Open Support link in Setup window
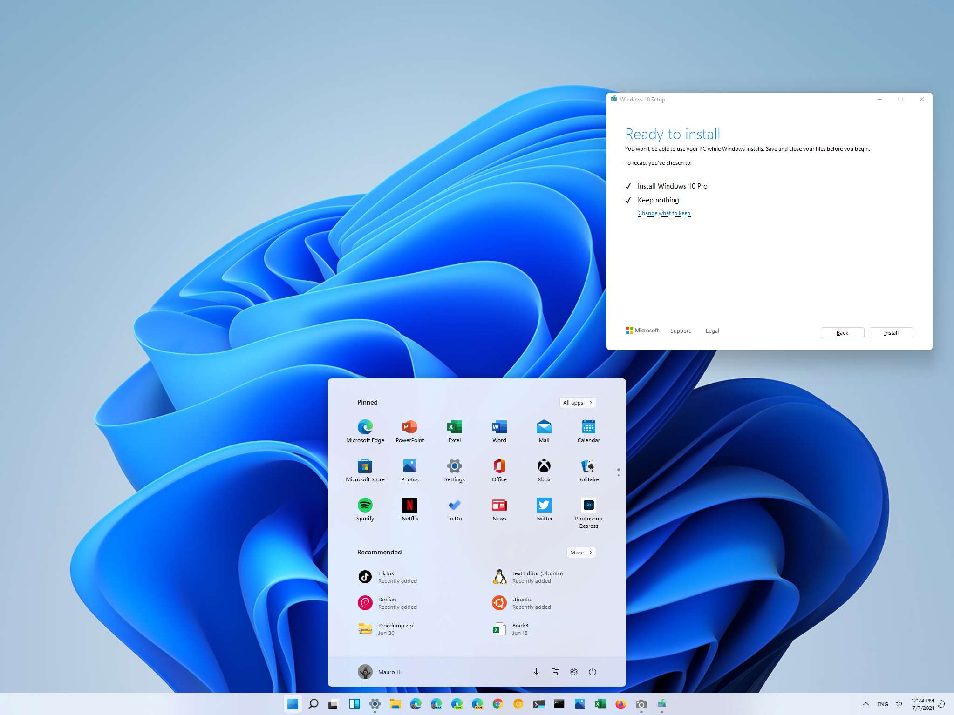The height and width of the screenshot is (715, 954). 680,331
